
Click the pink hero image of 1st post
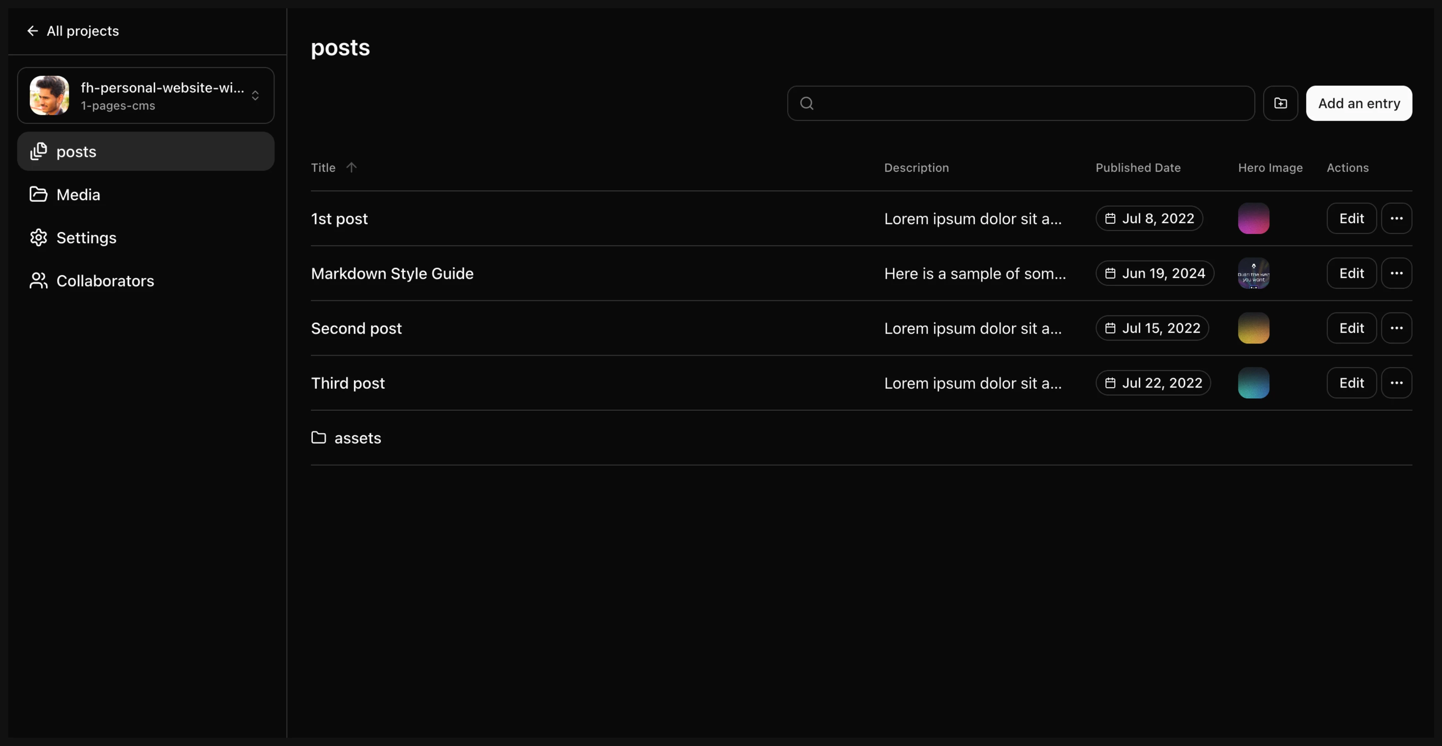(1253, 218)
